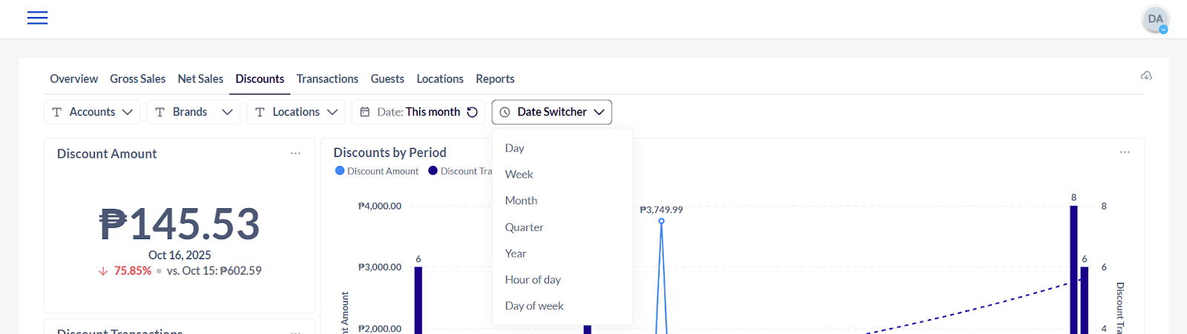Choose Hour of day option
Screen dimensions: 1187x334
tap(533, 279)
